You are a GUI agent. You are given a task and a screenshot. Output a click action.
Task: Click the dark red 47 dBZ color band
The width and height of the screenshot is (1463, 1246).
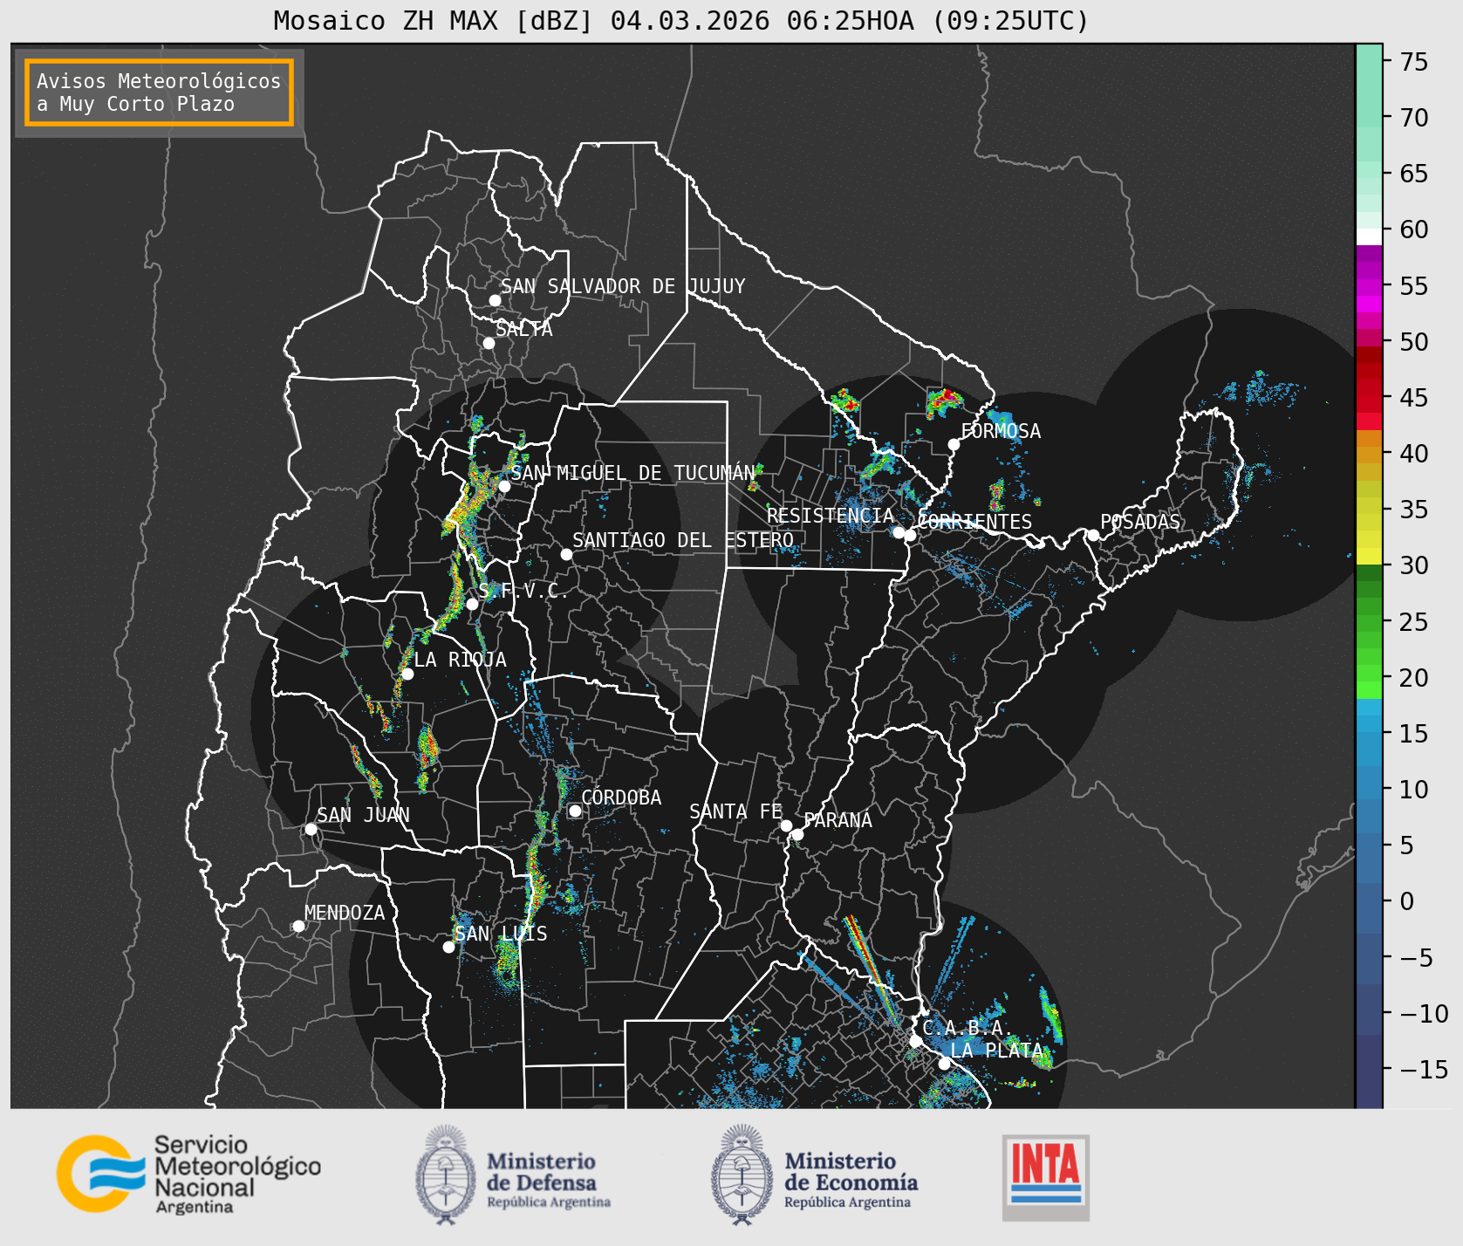coord(1369,371)
